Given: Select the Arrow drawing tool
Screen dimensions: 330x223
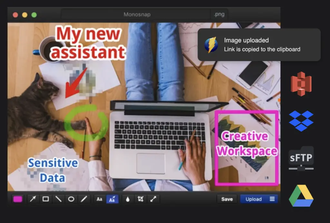Looking at the screenshot, I should (33, 199).
